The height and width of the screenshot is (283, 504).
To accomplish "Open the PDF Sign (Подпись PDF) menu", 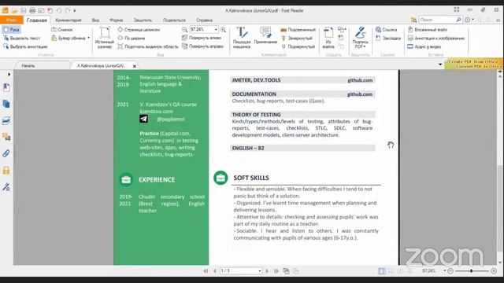I will [x=361, y=38].
